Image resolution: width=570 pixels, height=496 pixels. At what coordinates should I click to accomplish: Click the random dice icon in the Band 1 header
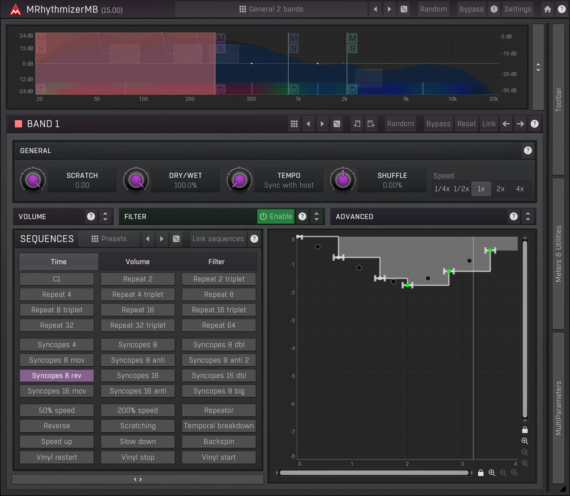point(337,124)
